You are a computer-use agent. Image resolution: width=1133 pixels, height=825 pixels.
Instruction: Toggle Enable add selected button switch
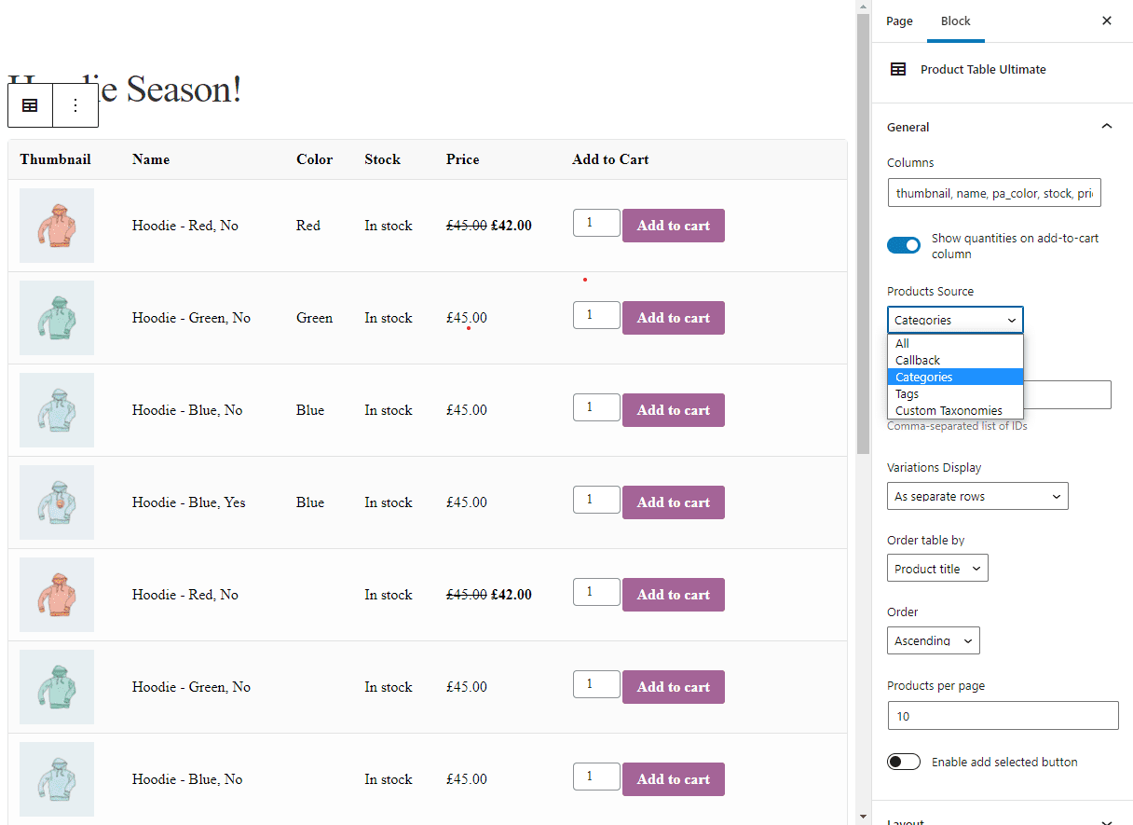(x=904, y=762)
